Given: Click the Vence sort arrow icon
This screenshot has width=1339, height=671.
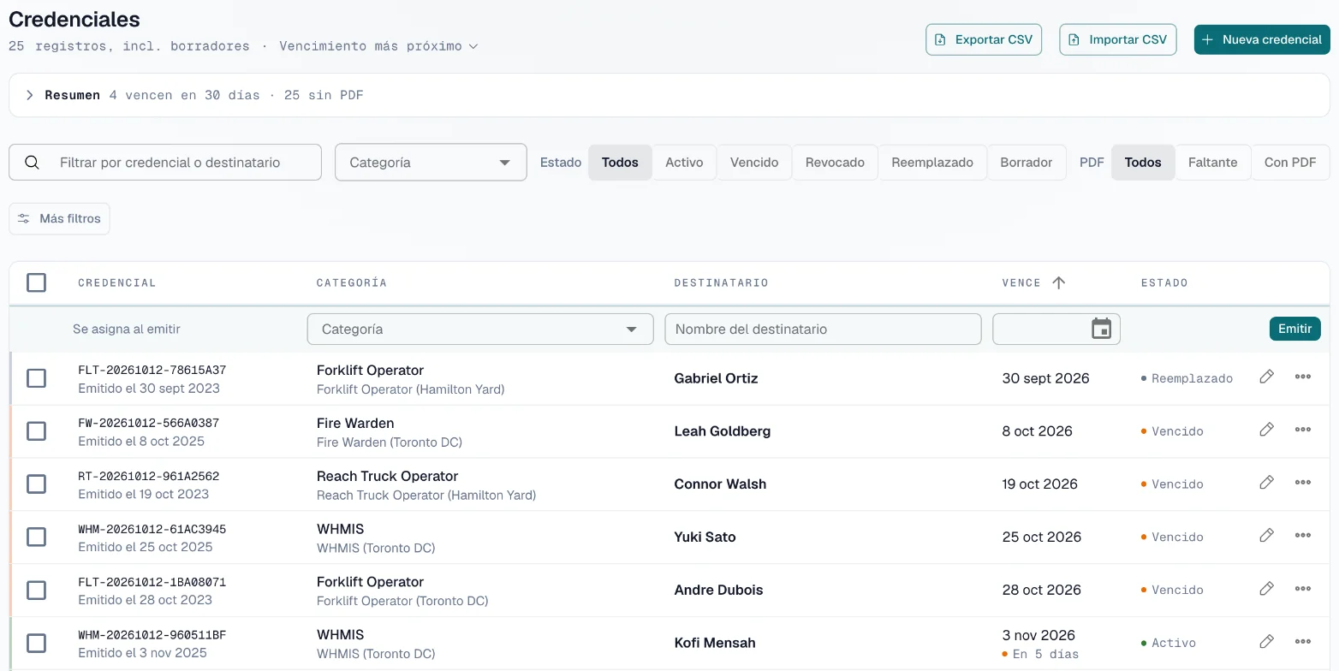Looking at the screenshot, I should 1058,282.
